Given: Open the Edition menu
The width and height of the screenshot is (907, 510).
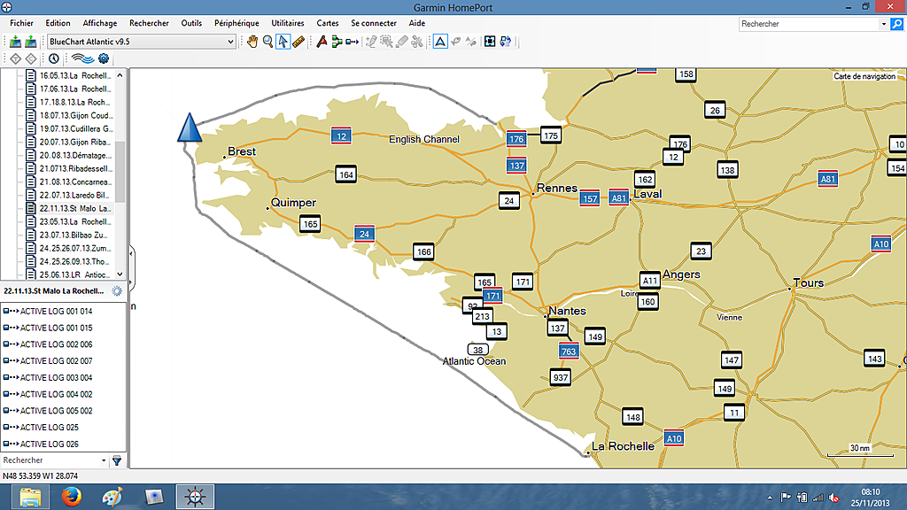Looking at the screenshot, I should 58,23.
